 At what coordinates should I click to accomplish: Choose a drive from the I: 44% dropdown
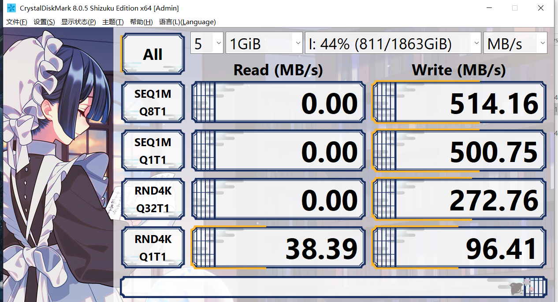pos(393,43)
